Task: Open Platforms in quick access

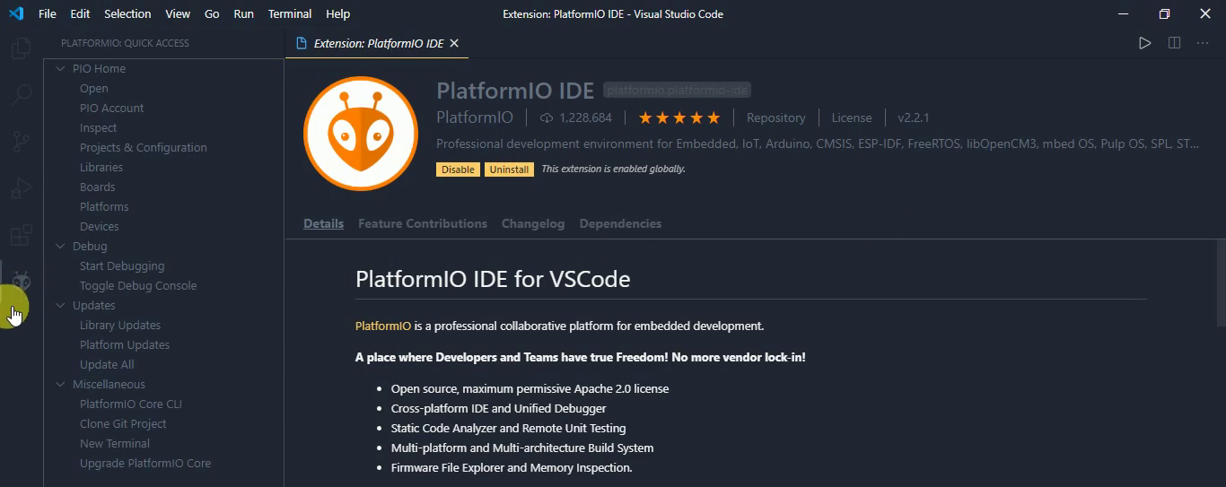Action: tap(104, 206)
